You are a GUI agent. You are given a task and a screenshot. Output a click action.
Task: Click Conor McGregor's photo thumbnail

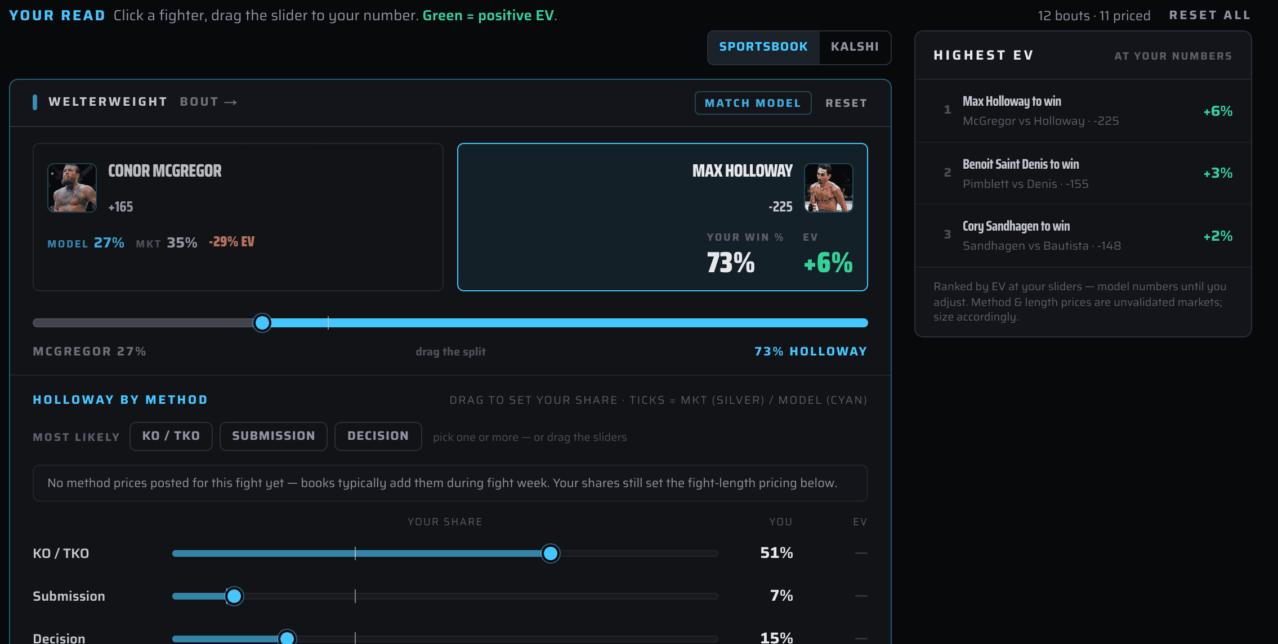(72, 188)
